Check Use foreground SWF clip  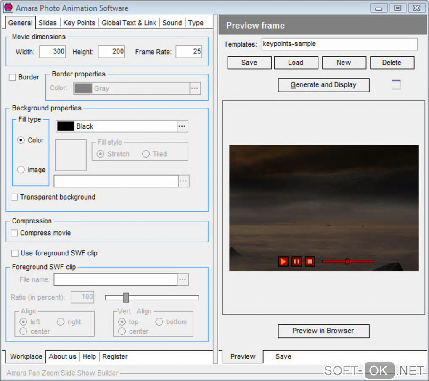pyautogui.click(x=15, y=253)
